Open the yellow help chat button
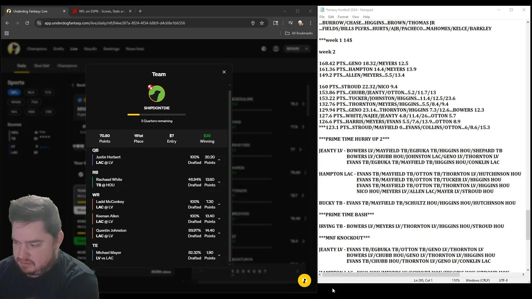This screenshot has width=532, height=299. click(304, 280)
